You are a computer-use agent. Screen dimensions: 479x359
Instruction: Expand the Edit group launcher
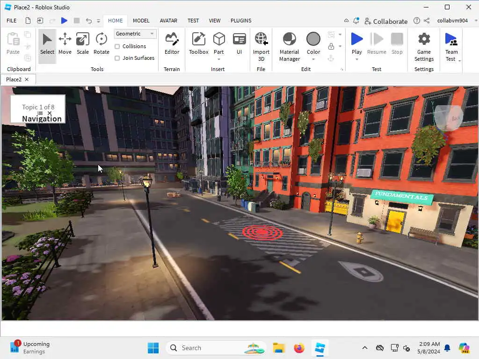(x=341, y=69)
